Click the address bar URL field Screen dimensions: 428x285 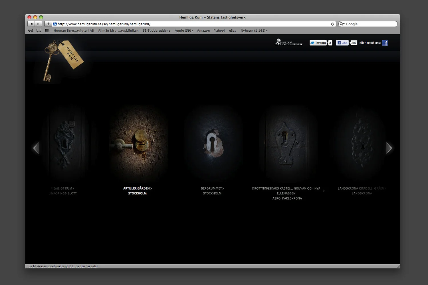point(194,24)
